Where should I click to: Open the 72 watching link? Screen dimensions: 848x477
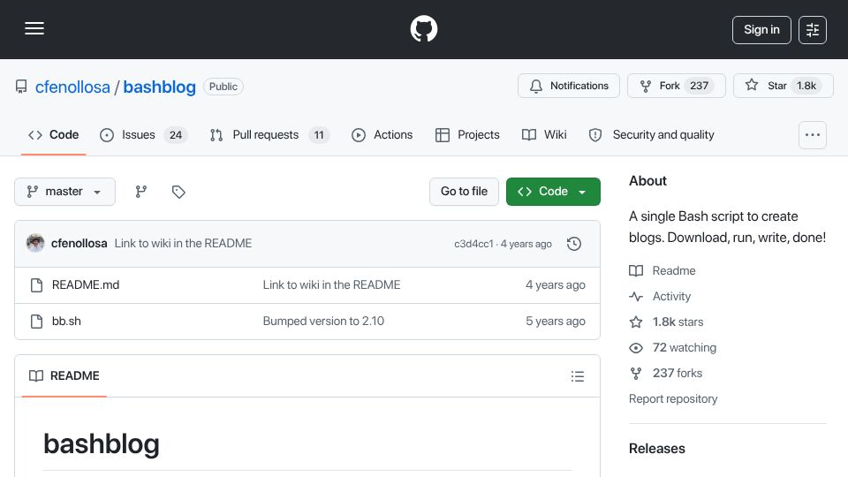coord(673,348)
